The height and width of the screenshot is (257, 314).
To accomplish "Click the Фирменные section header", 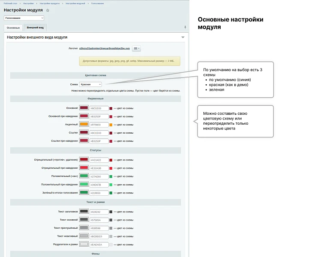I will click(x=96, y=99).
